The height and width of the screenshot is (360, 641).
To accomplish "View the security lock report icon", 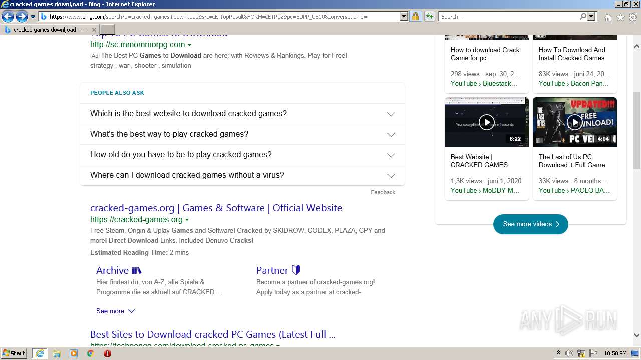I will 415,16.
